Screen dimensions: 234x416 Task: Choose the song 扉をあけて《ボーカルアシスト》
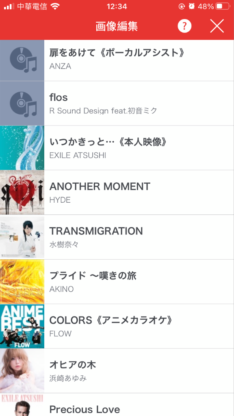[x=117, y=53]
